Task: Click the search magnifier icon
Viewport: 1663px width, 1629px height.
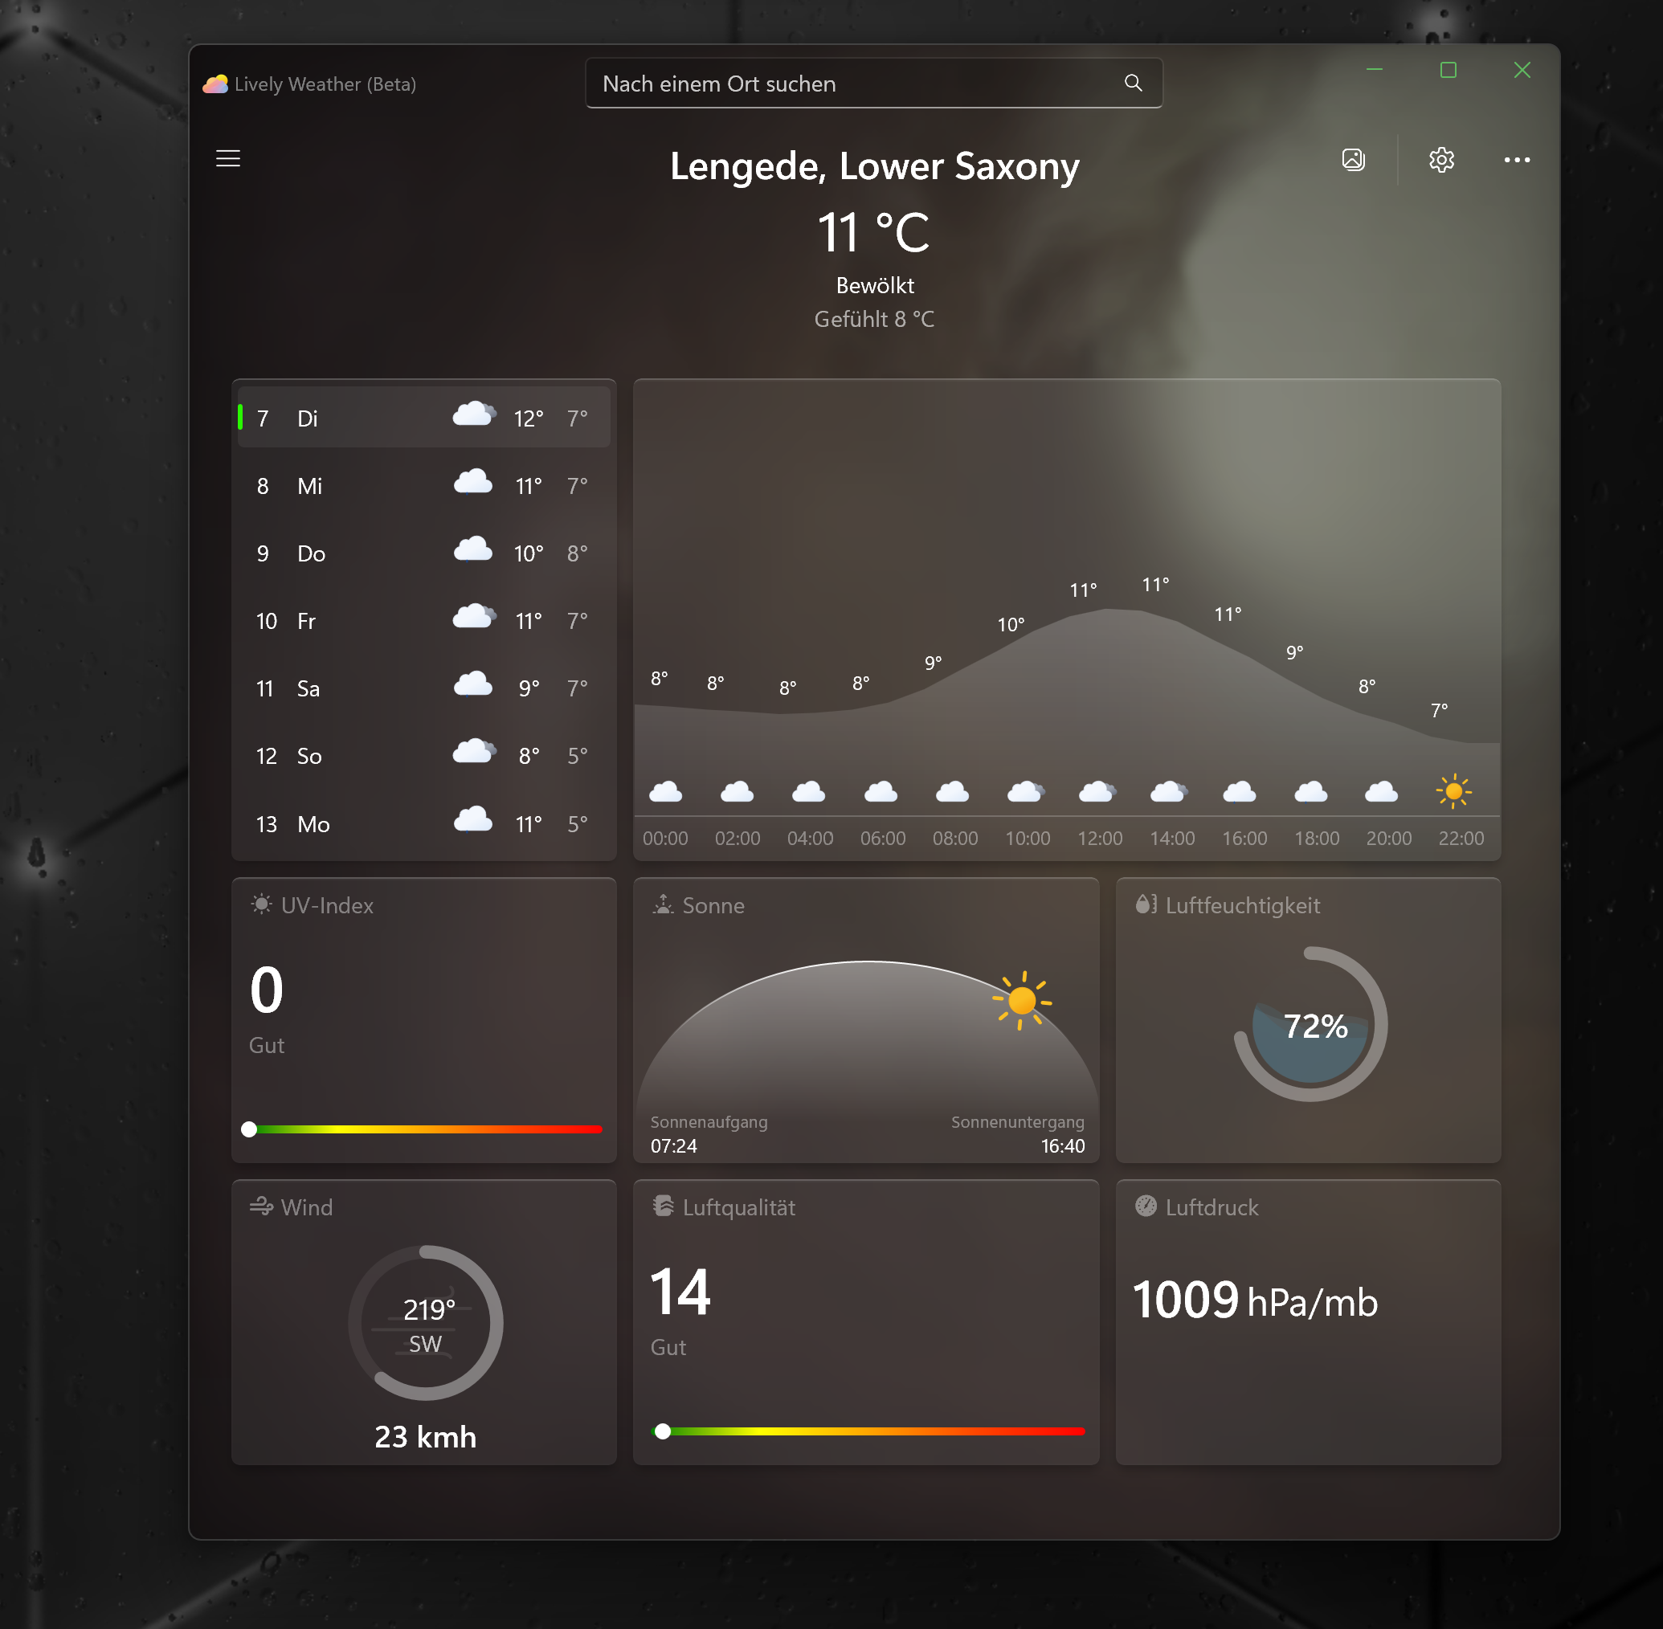Action: pyautogui.click(x=1132, y=83)
